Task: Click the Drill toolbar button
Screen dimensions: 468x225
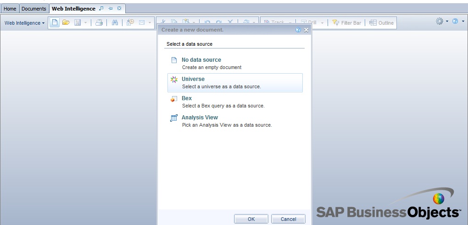Action: (309, 22)
